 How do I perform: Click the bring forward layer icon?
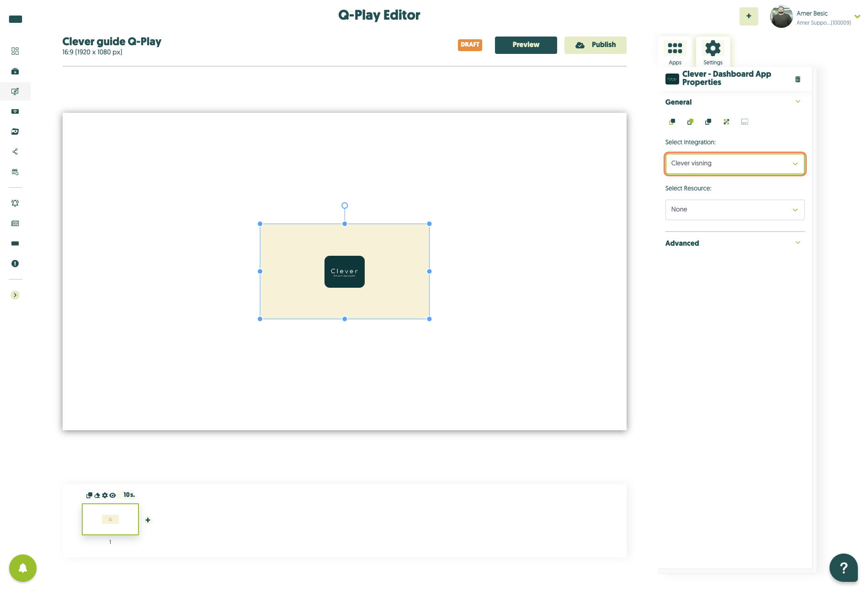(672, 122)
